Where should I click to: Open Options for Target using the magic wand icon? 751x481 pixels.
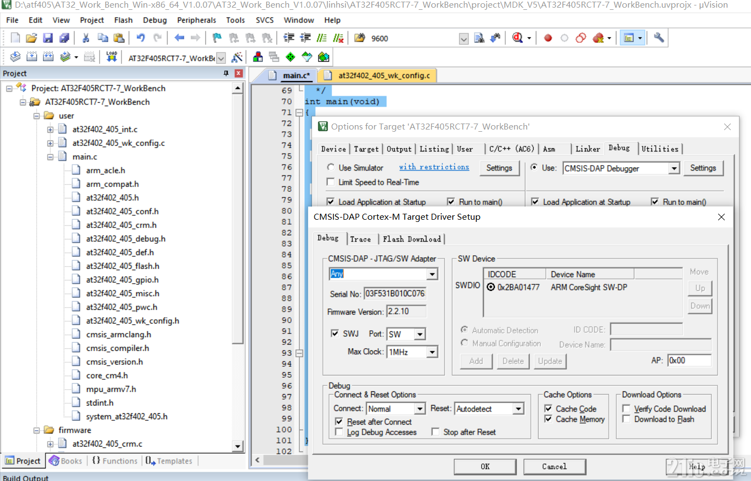pos(237,57)
